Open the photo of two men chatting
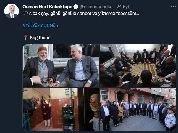This screenshot has height=133, width=178. (61, 66)
